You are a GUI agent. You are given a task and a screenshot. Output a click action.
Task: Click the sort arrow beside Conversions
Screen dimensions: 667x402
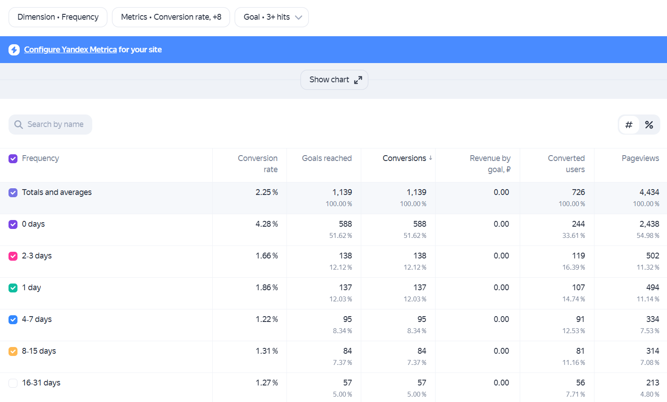pyautogui.click(x=430, y=158)
